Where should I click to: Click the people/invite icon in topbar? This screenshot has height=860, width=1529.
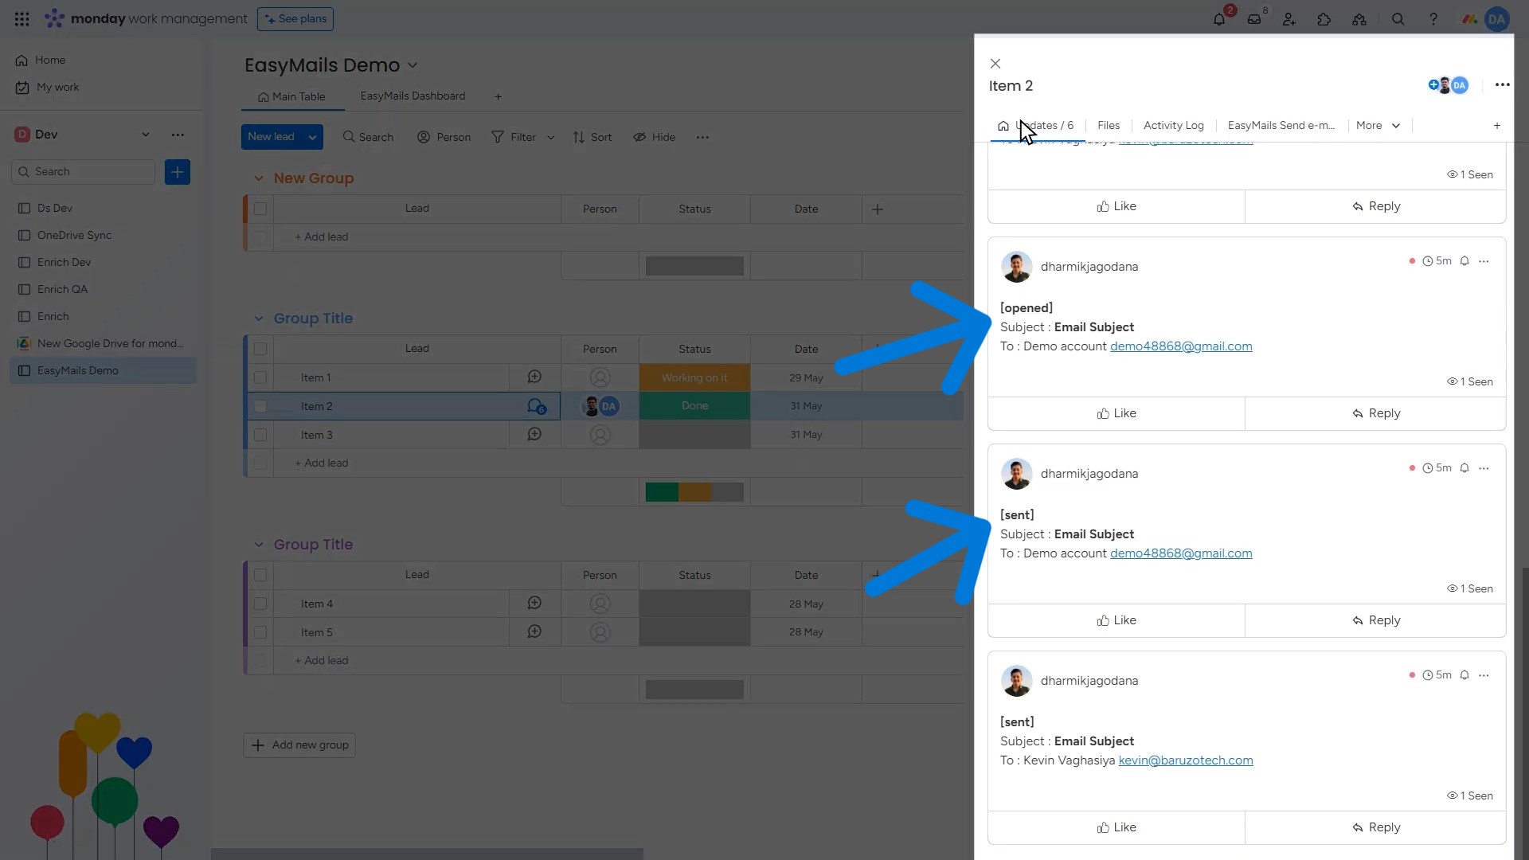point(1289,19)
